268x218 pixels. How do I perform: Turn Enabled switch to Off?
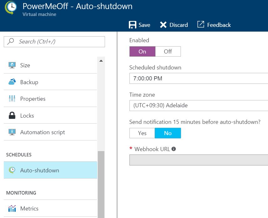[x=168, y=51]
